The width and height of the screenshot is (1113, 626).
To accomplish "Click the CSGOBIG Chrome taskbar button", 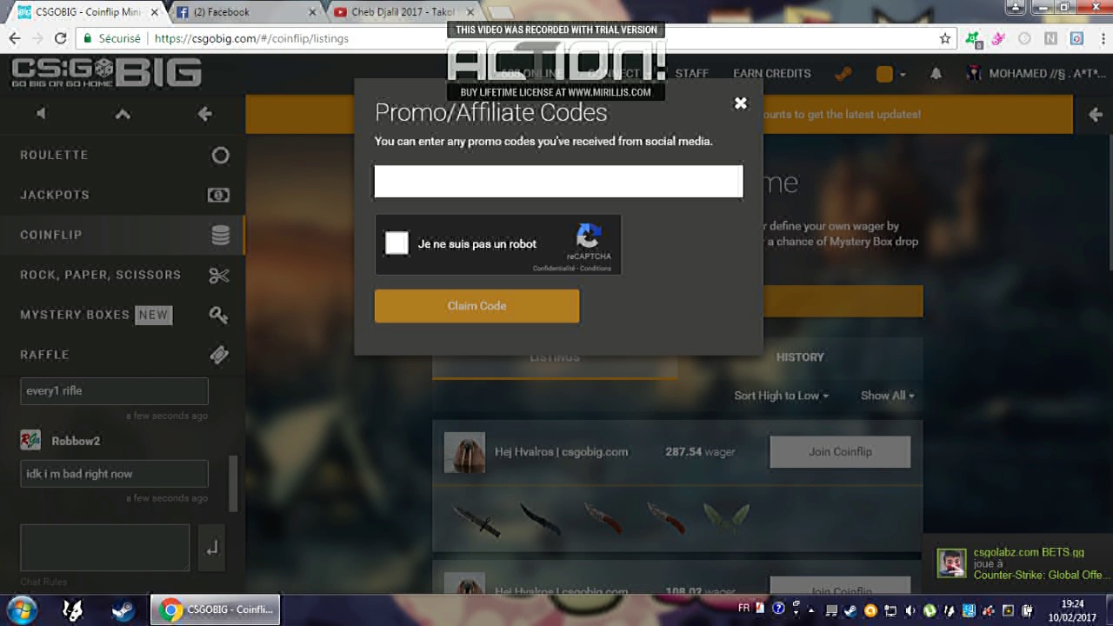I will pos(216,610).
